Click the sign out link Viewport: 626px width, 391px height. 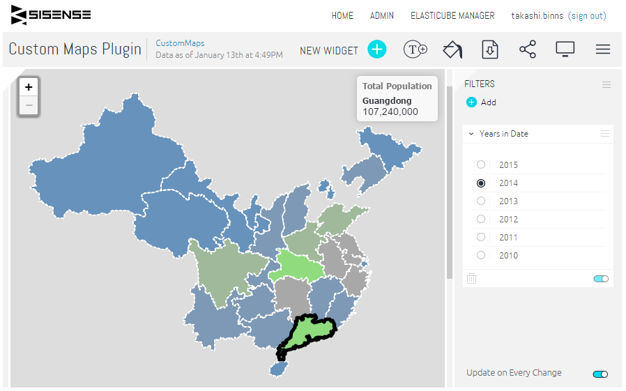(587, 15)
